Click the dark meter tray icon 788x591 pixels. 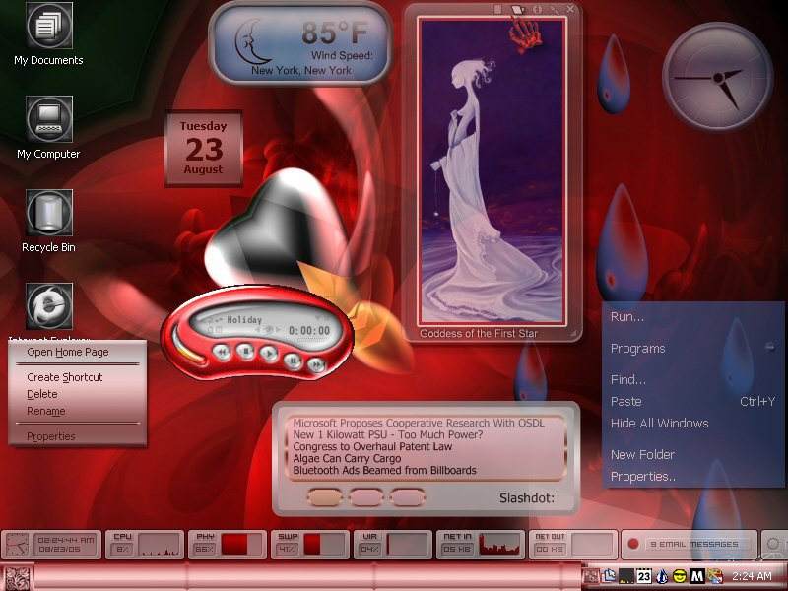626,576
